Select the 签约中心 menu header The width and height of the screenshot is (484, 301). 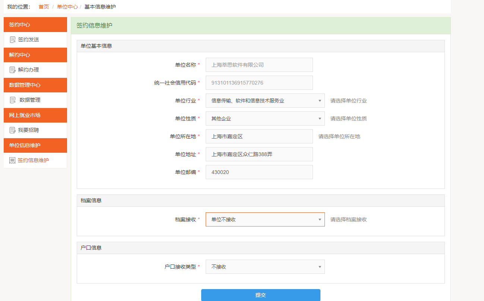35,25
